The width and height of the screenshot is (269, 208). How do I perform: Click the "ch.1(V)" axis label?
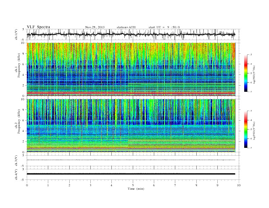tap(16, 35)
